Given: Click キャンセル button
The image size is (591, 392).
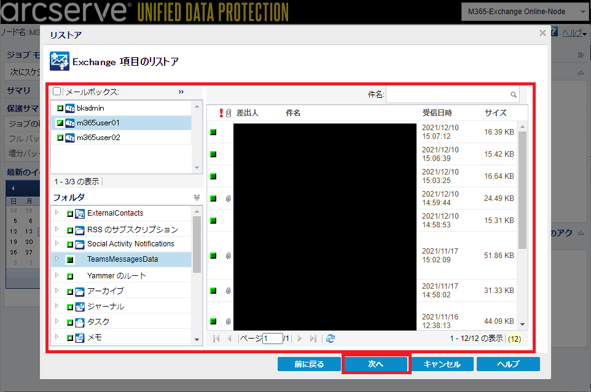Looking at the screenshot, I should (442, 364).
